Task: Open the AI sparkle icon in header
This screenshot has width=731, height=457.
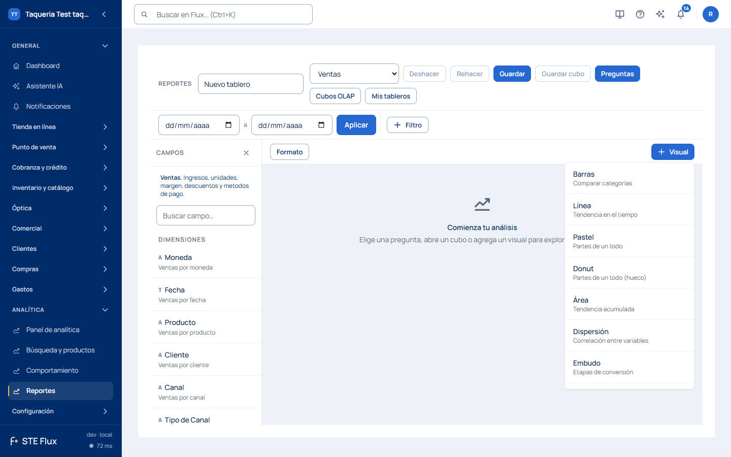Action: (660, 14)
